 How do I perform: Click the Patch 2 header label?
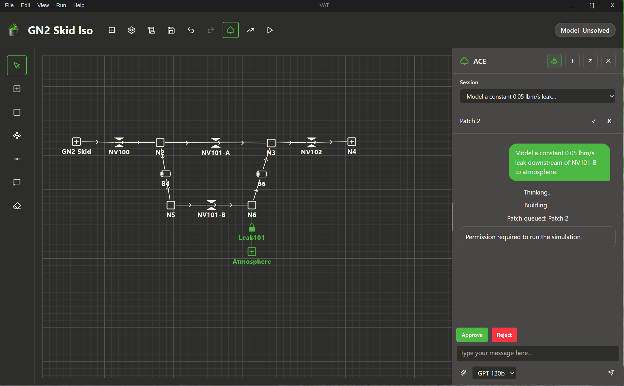point(470,121)
